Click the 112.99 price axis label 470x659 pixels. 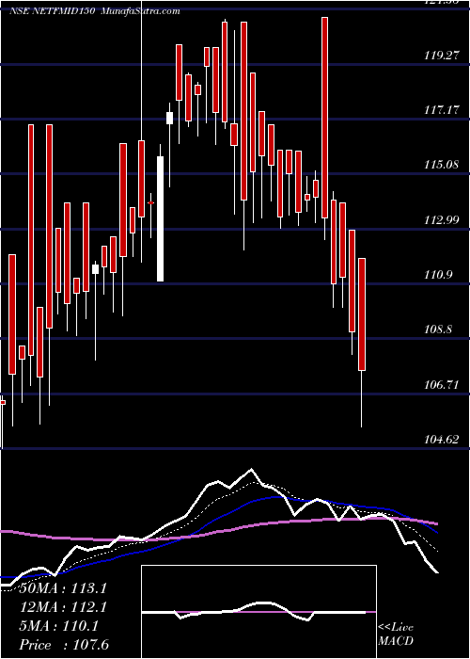[x=441, y=219]
